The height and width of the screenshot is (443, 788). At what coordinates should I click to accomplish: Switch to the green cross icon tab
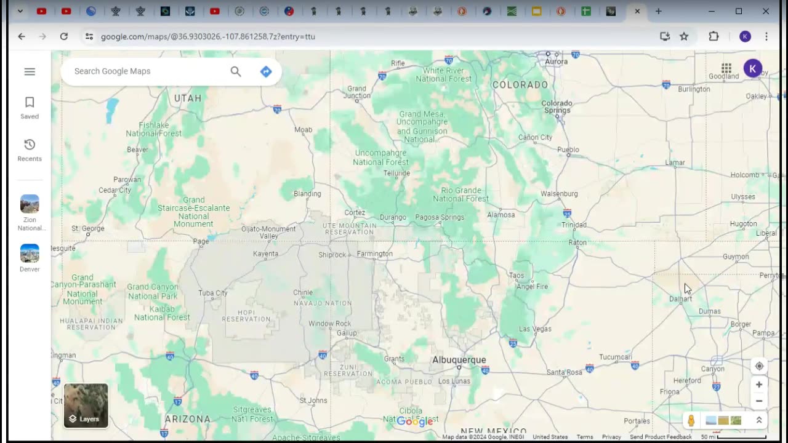(x=586, y=11)
